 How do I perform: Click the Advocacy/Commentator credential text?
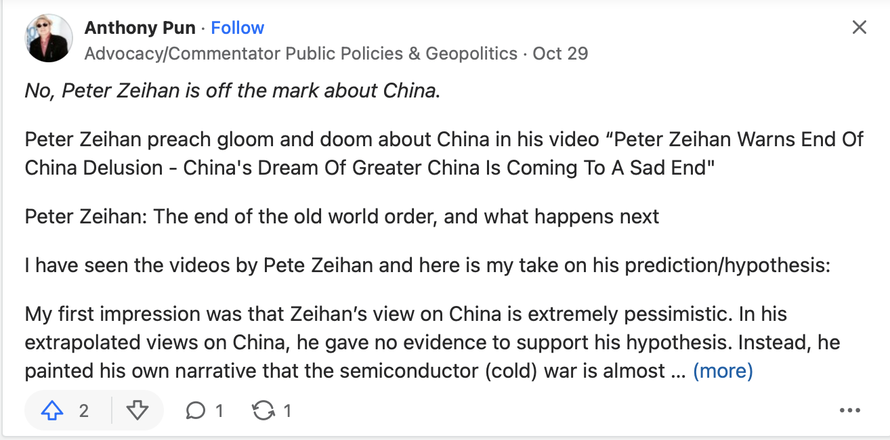tap(300, 53)
